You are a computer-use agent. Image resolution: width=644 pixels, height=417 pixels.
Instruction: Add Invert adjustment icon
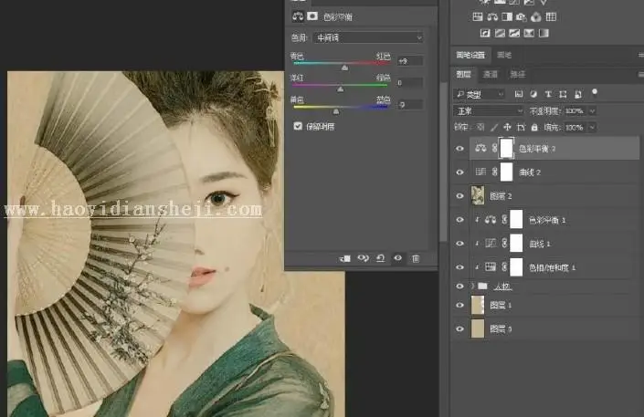[x=485, y=33]
